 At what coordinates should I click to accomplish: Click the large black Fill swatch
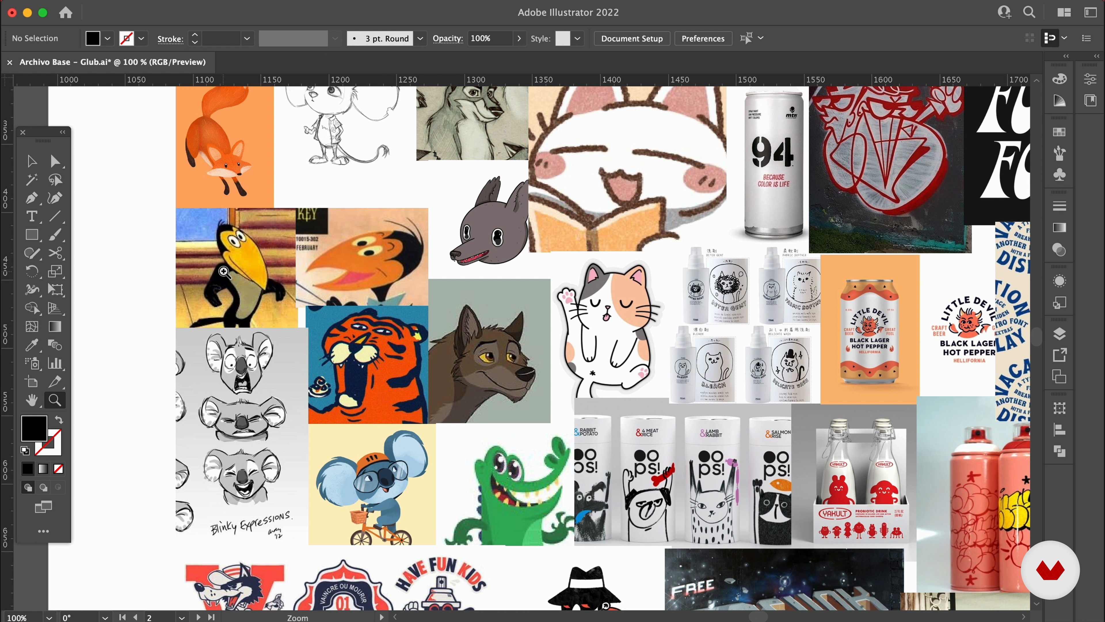coord(34,428)
